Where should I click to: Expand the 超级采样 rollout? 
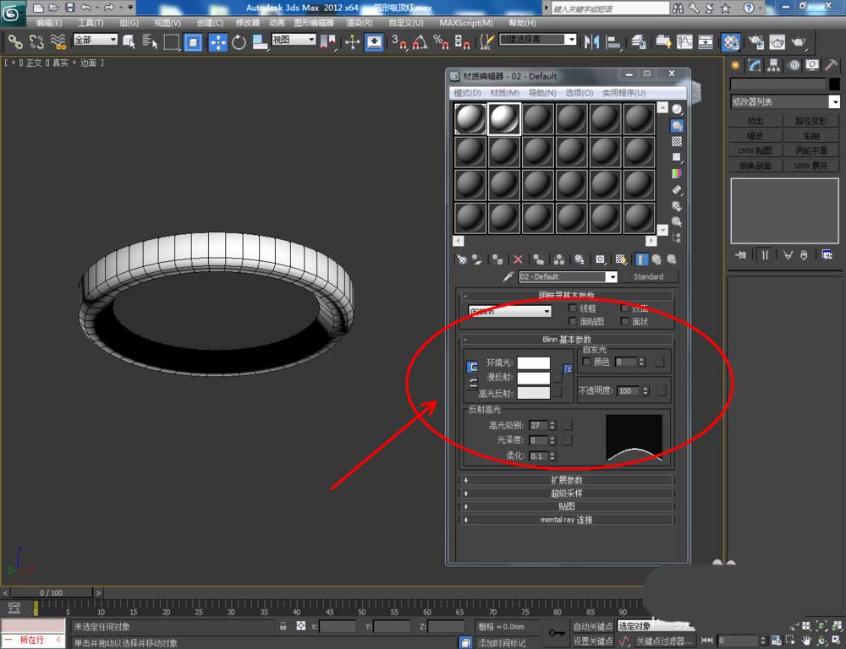pyautogui.click(x=566, y=494)
